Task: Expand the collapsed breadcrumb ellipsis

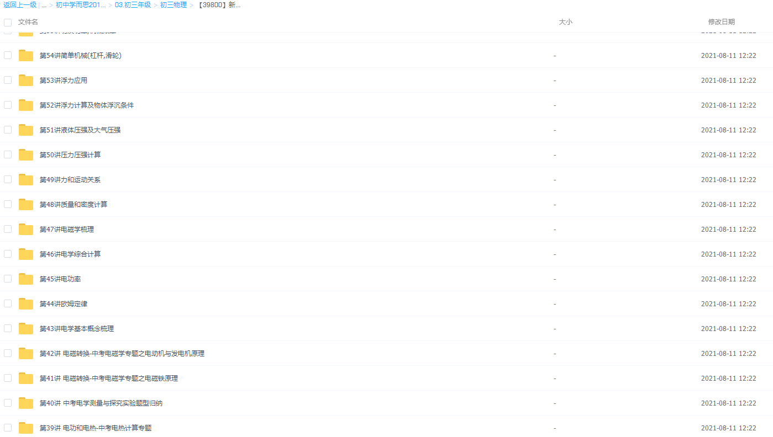Action: tap(44, 5)
